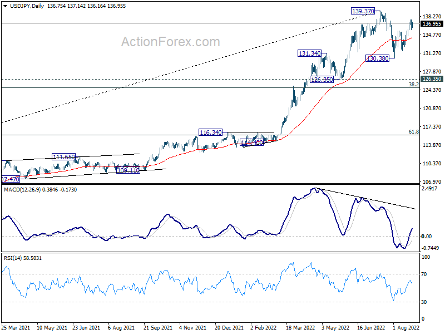Click the dropdown triangle beside USDJPY,Daily
The image size is (445, 334).
[6, 6]
